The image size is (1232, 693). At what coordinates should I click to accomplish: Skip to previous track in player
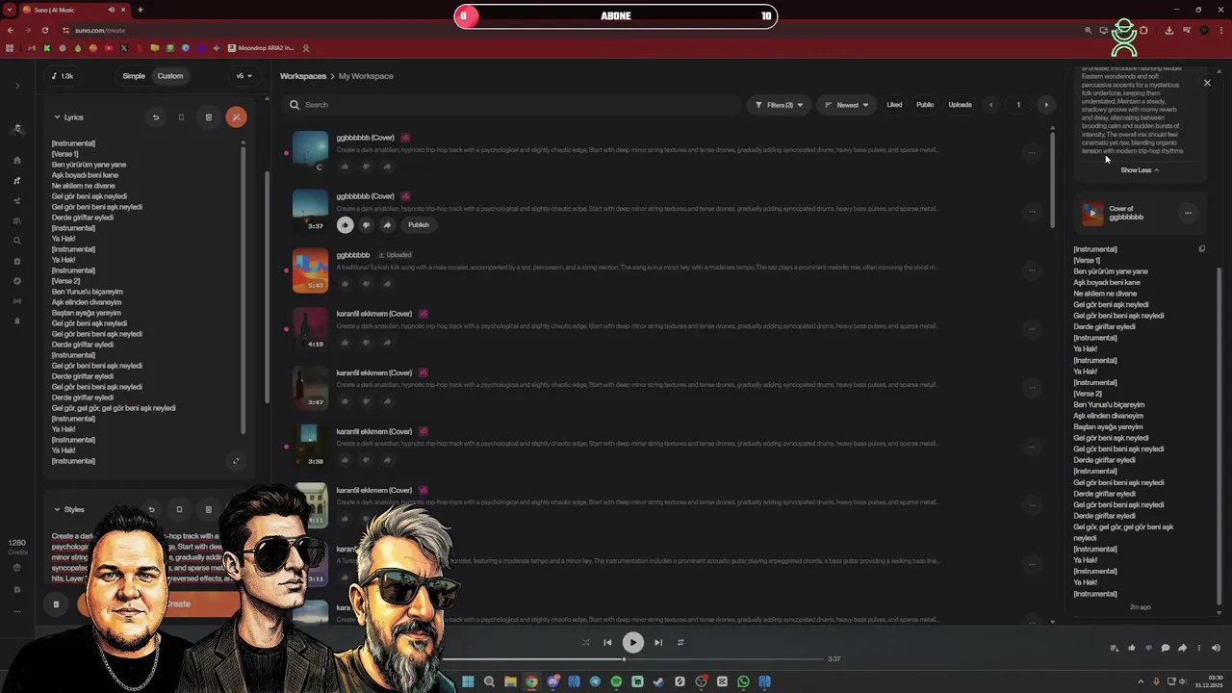pyautogui.click(x=607, y=643)
